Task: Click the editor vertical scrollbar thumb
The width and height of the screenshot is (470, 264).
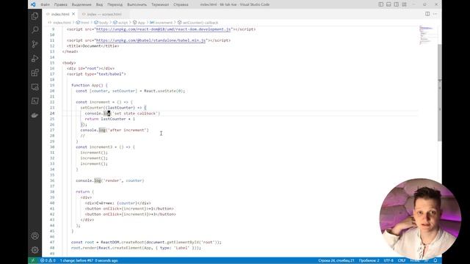Action: pos(439,93)
